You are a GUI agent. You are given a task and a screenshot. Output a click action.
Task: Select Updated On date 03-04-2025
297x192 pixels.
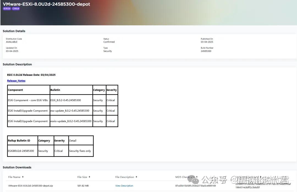tap(12, 51)
